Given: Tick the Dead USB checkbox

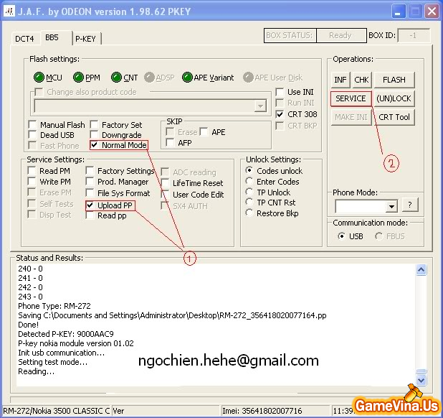Looking at the screenshot, I should (x=33, y=135).
